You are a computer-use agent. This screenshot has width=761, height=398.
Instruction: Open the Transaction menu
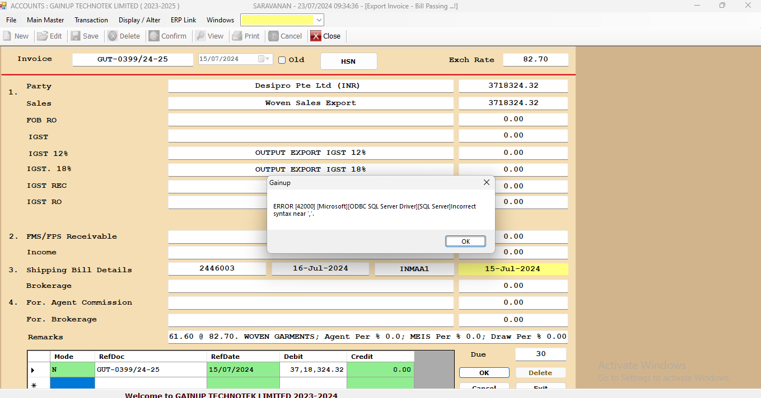click(91, 20)
